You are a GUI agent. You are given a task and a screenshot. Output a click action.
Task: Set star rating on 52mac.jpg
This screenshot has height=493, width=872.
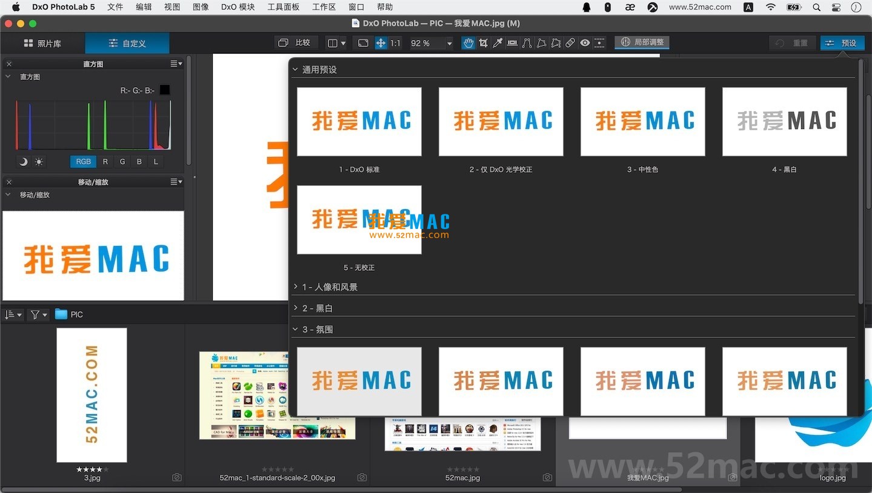click(462, 469)
